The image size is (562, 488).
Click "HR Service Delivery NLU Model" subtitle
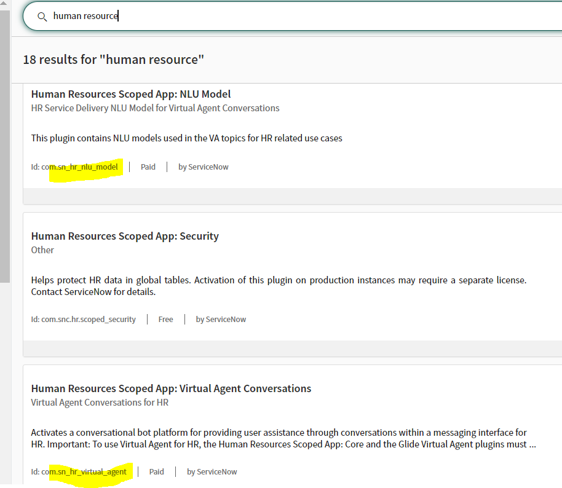(155, 108)
